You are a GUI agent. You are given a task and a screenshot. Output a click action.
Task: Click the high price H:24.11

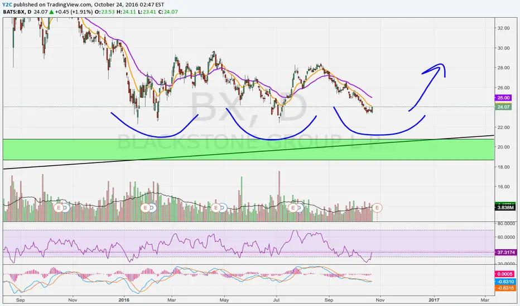126,12
